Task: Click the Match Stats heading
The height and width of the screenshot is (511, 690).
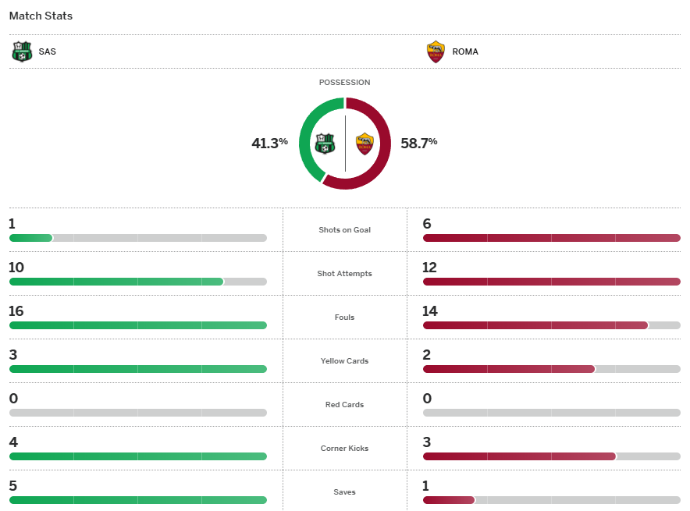Action: [x=41, y=16]
